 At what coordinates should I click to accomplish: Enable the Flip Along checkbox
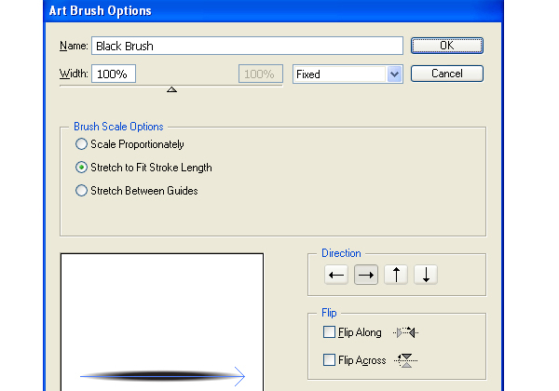click(329, 332)
